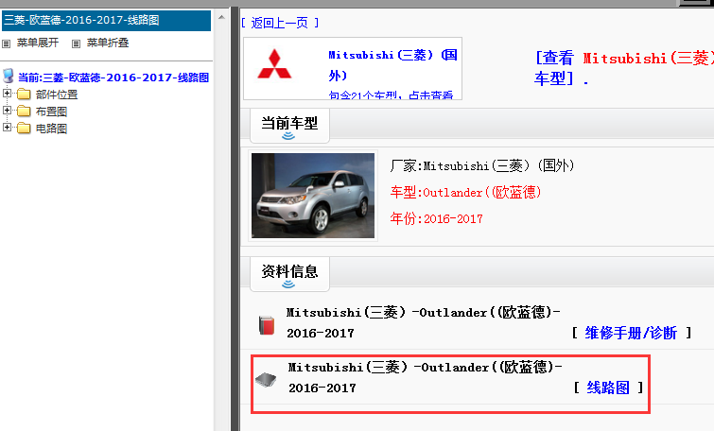Open the Mitsubishi(三菱)(国外) brand link
The width and height of the screenshot is (714, 431).
pos(392,65)
